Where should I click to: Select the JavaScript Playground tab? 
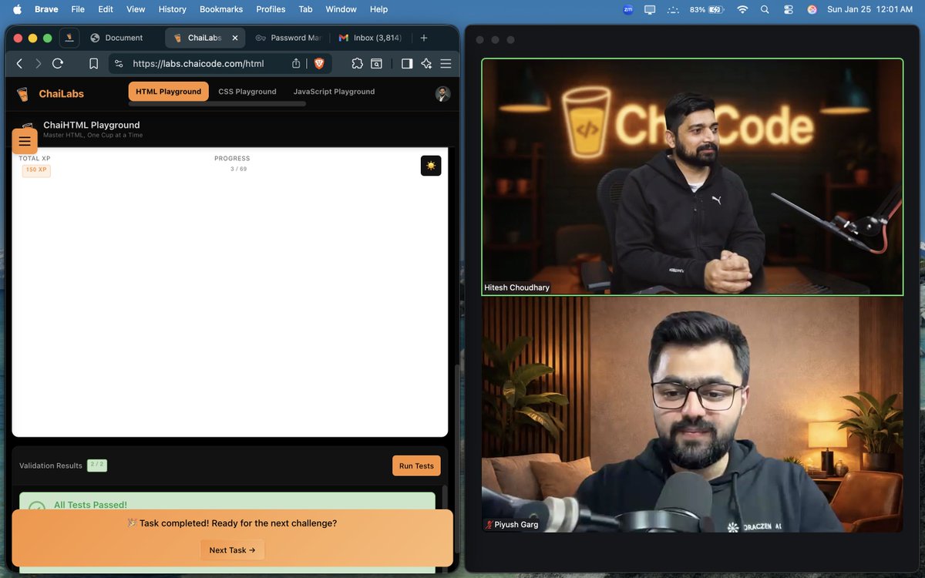334,92
